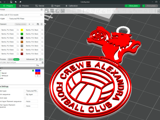Switch process mode to Global

click(x=10, y=59)
